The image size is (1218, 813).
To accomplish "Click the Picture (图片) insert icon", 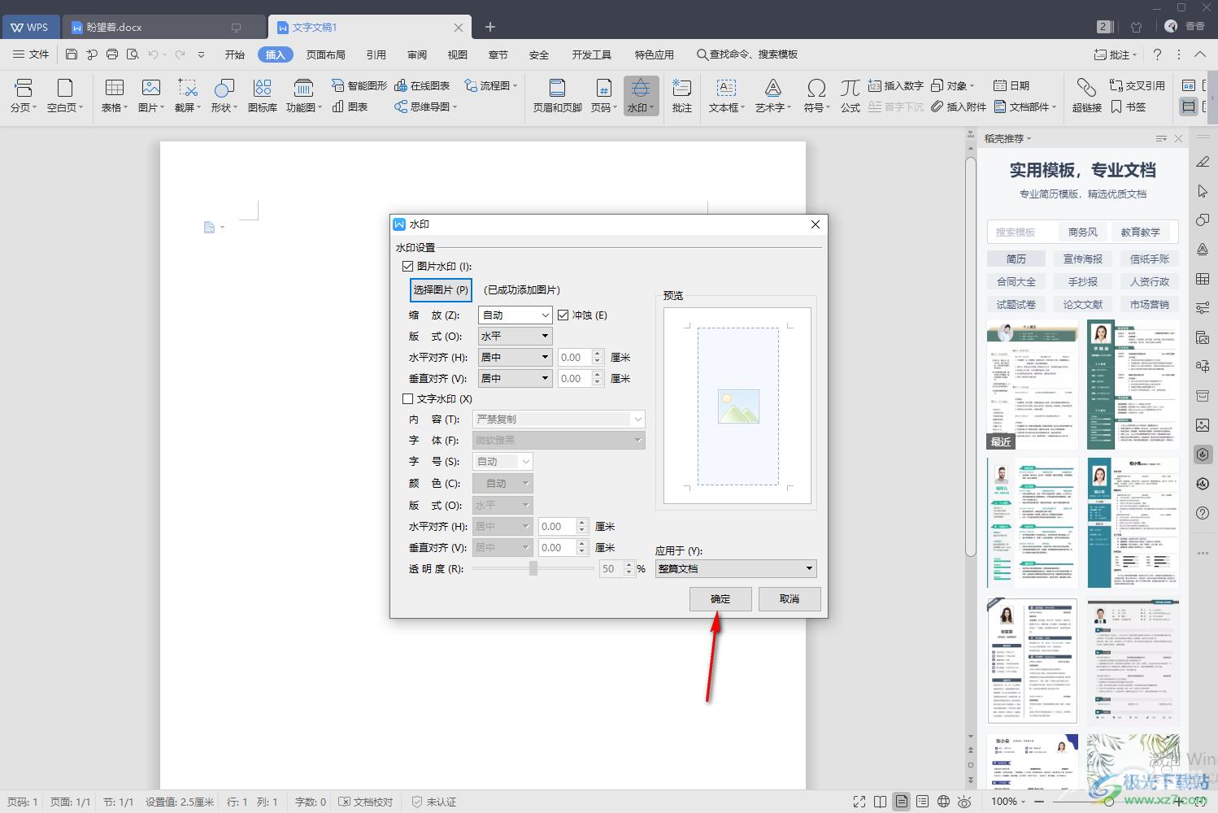I will coord(151,95).
